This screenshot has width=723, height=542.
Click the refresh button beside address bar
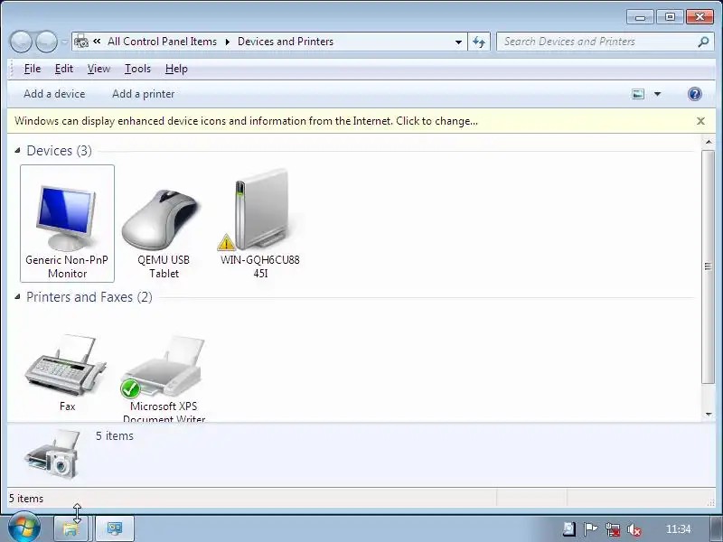point(479,42)
